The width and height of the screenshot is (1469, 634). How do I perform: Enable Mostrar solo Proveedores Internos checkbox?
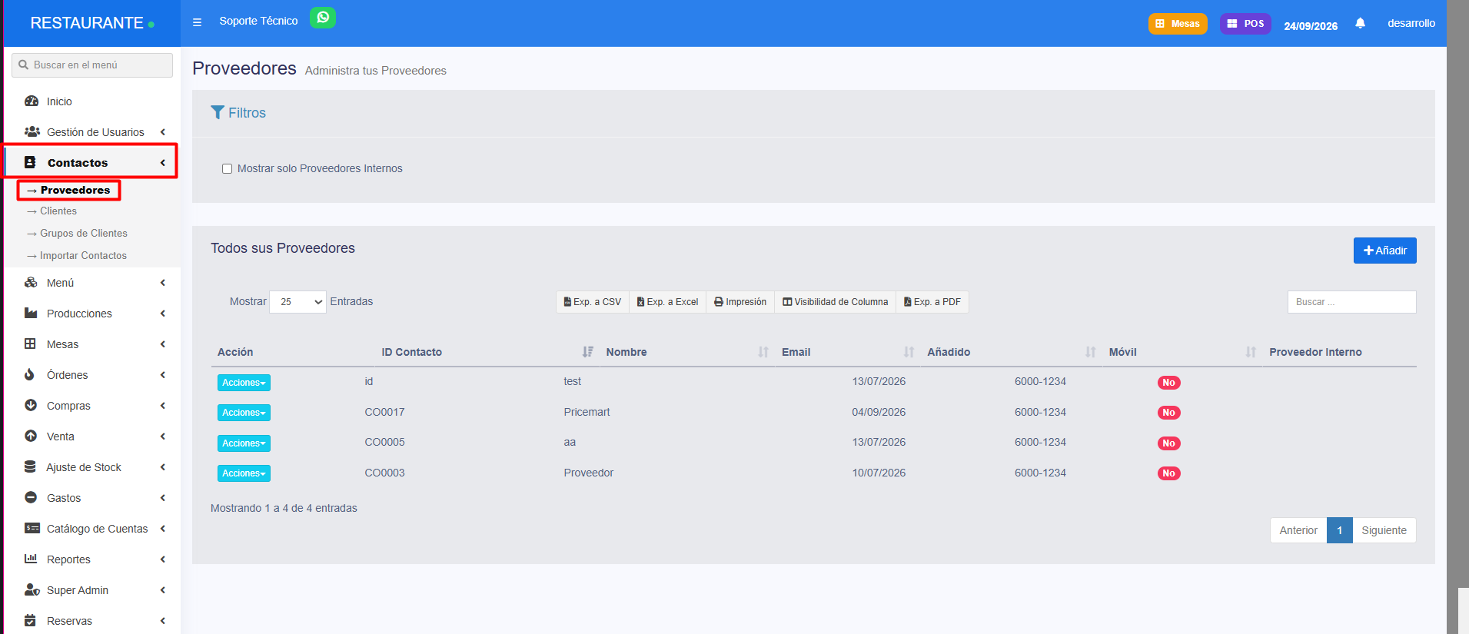click(227, 169)
